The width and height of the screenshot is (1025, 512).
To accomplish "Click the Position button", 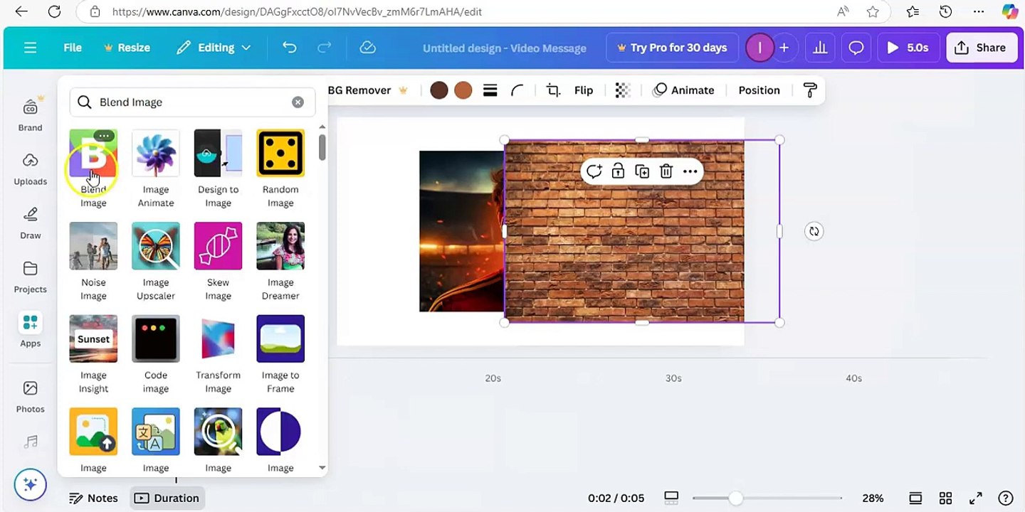I will coord(759,90).
